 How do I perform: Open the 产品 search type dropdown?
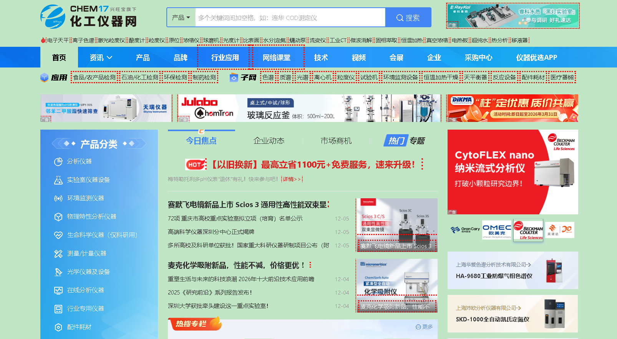pyautogui.click(x=181, y=18)
